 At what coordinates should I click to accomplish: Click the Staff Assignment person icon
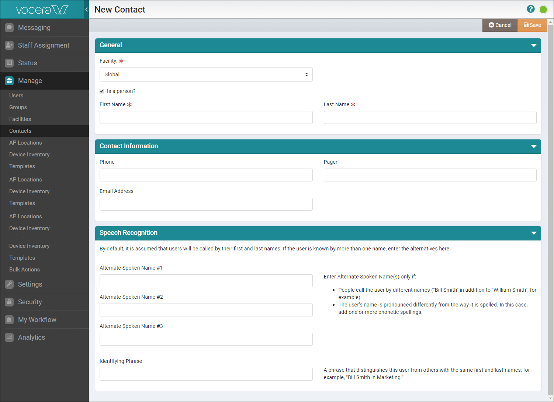pyautogui.click(x=9, y=45)
